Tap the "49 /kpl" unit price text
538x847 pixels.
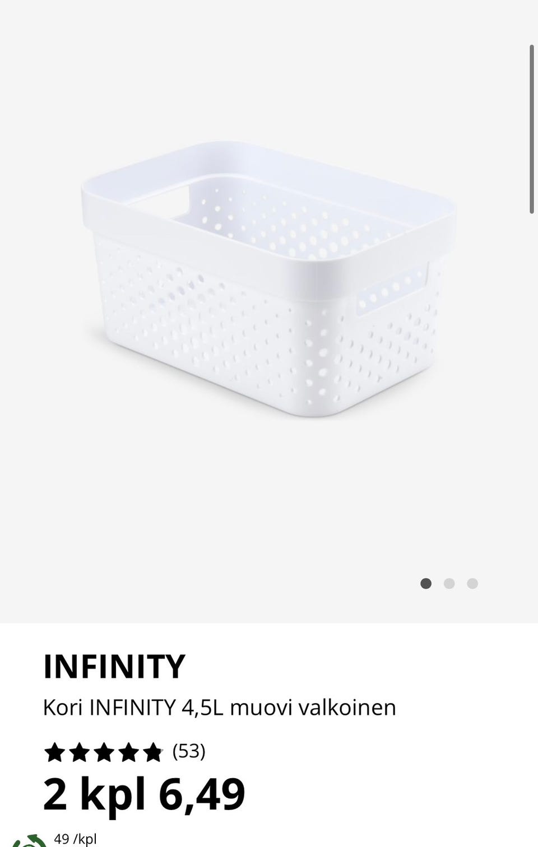(x=75, y=839)
